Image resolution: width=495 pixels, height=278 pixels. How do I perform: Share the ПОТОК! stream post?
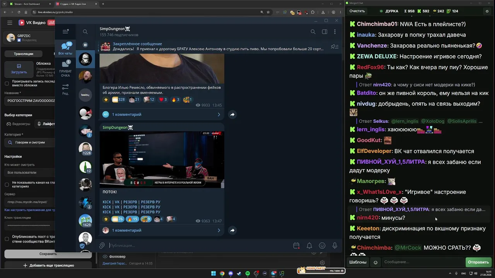tap(232, 230)
